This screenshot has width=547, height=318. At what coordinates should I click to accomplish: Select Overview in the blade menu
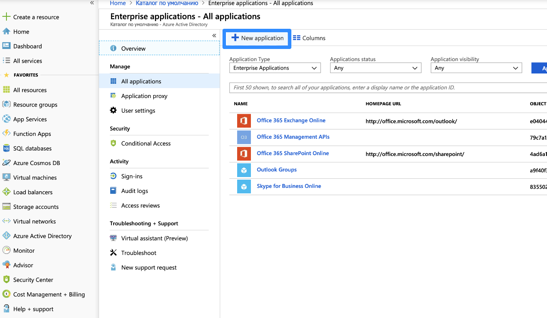click(x=159, y=48)
